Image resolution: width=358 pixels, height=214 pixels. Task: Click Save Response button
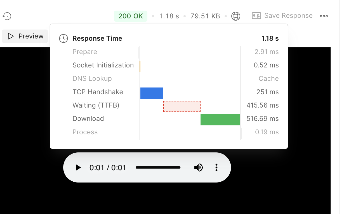pos(288,16)
